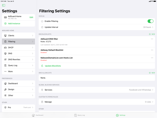Toggle the sidebar panel icon

[4, 5]
